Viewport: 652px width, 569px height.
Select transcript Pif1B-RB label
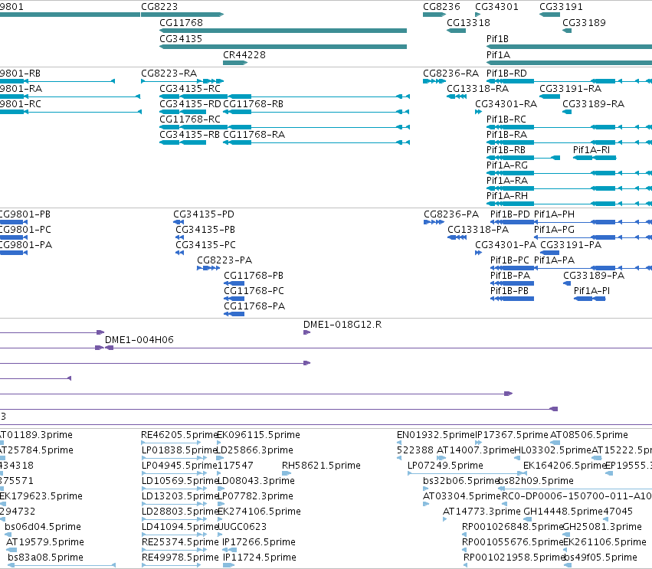[x=506, y=150]
